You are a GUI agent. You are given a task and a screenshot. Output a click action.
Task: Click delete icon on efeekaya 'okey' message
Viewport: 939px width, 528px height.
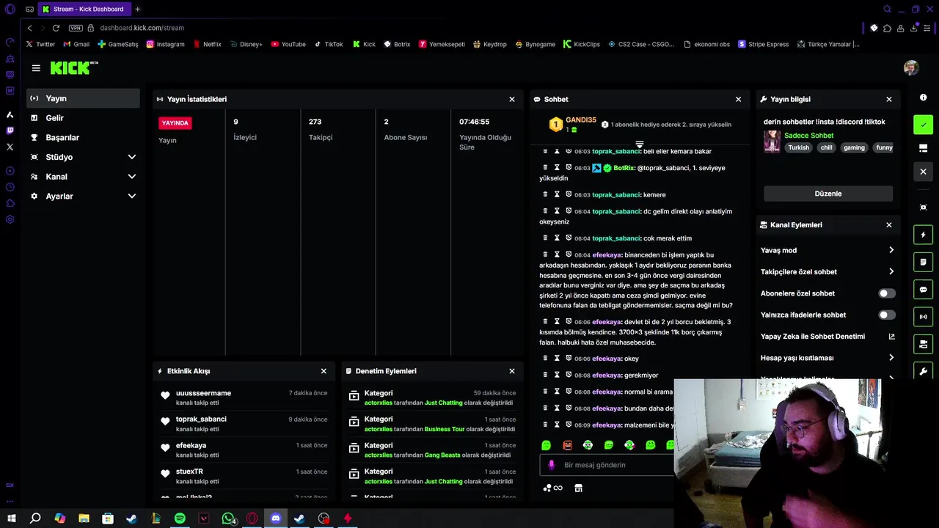point(545,359)
